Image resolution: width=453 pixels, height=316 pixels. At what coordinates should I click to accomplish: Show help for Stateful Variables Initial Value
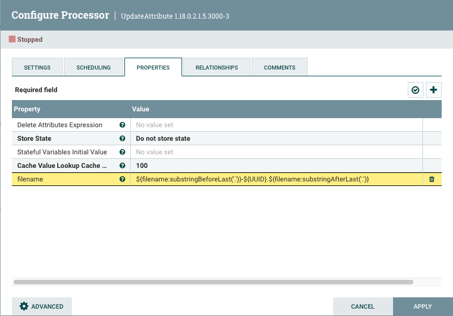(x=122, y=152)
